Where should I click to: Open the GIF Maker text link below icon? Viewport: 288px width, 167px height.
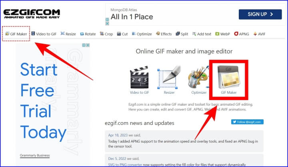point(229,93)
